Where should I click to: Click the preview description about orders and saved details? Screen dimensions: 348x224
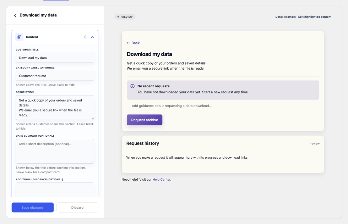click(x=167, y=66)
